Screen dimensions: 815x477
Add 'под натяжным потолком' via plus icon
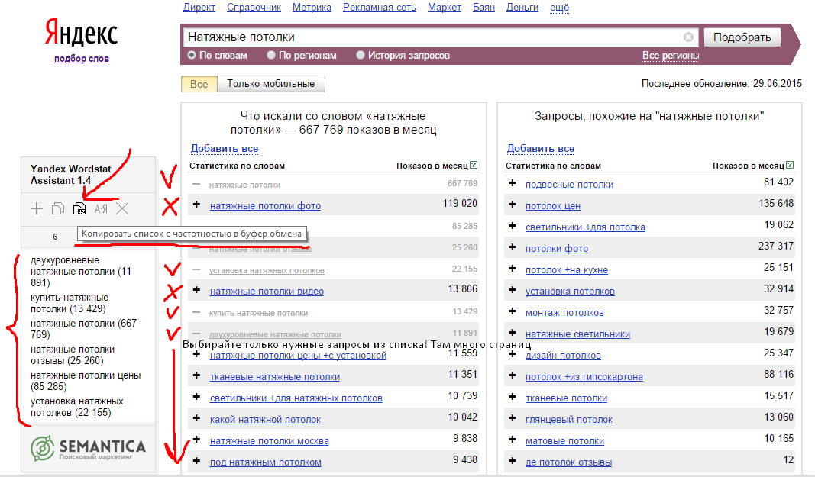pyautogui.click(x=196, y=461)
